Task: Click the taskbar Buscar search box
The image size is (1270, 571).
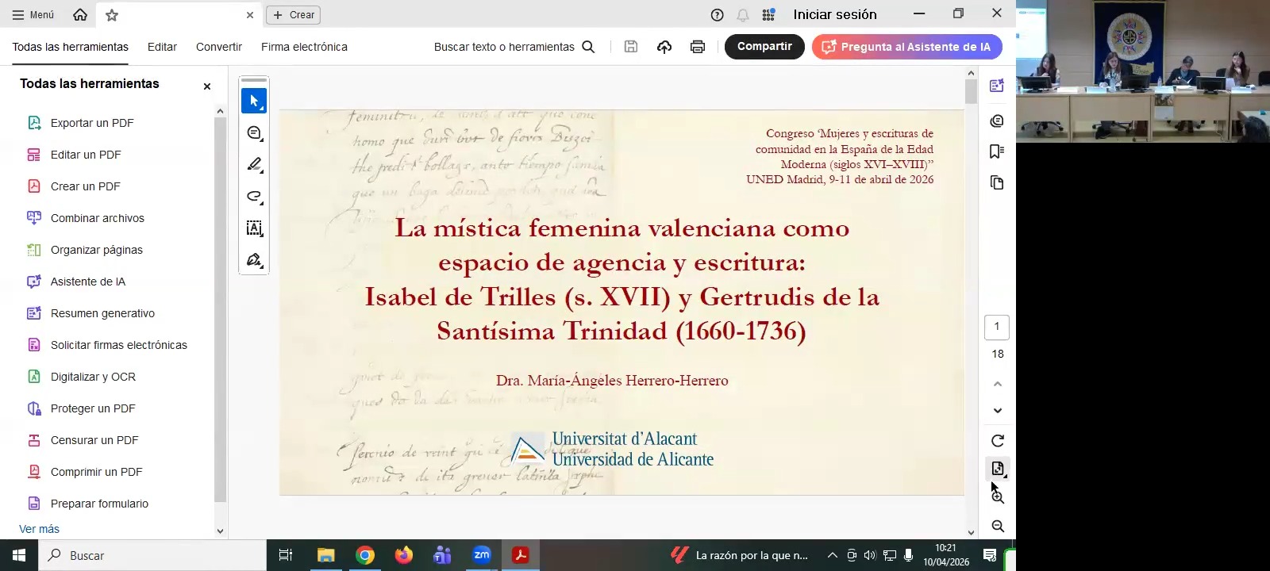Action: [x=152, y=555]
